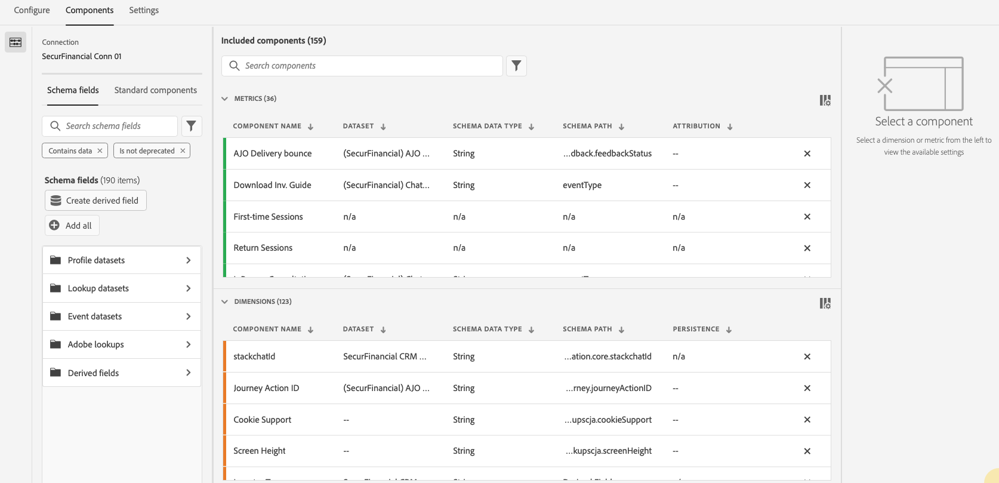Click the Screen Height dimension name
This screenshot has height=483, width=999.
pyautogui.click(x=260, y=451)
